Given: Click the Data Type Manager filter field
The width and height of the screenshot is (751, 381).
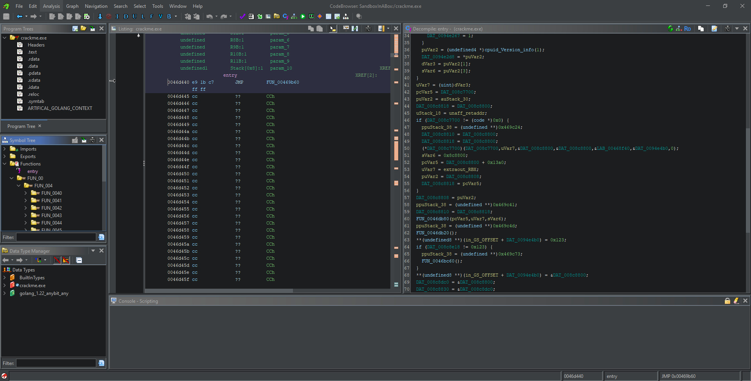Looking at the screenshot, I should pyautogui.click(x=56, y=363).
